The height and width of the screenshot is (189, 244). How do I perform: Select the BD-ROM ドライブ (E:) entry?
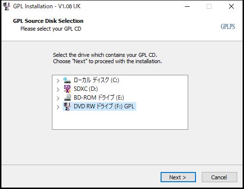99,98
